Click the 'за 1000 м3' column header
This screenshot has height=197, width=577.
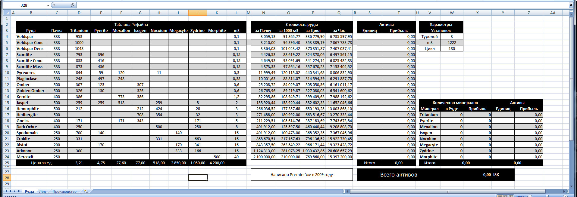click(x=288, y=30)
